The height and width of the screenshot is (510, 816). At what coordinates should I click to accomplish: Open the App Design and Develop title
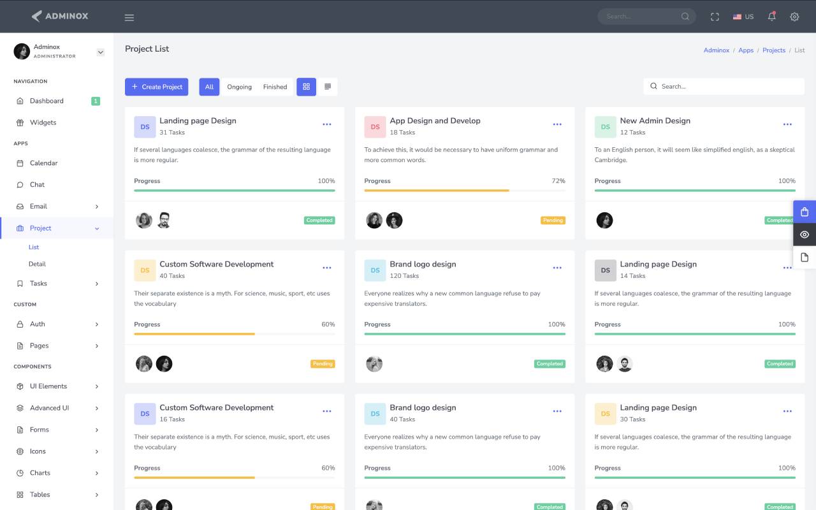(x=435, y=120)
